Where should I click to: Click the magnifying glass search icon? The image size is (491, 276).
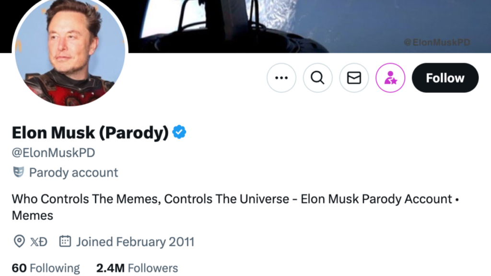(x=317, y=78)
